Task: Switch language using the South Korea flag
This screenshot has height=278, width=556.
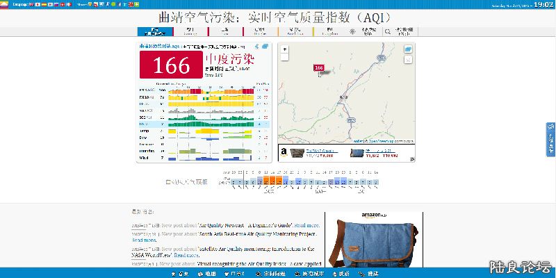Action: pyautogui.click(x=50, y=5)
